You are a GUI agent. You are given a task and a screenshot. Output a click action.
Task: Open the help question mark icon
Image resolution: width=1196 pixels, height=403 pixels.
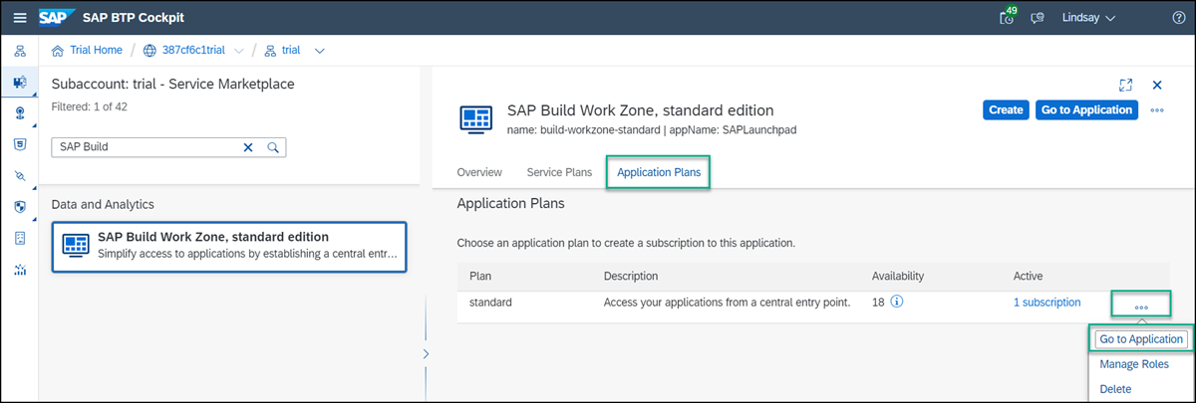(1179, 18)
